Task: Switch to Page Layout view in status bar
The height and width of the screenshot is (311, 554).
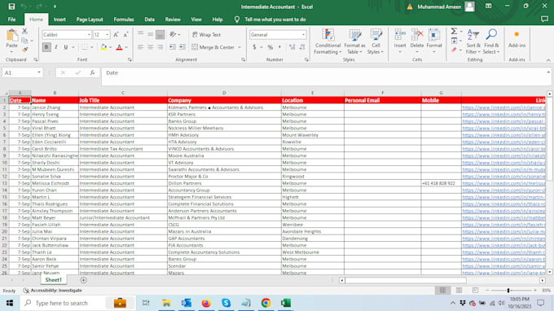Action: (x=459, y=290)
